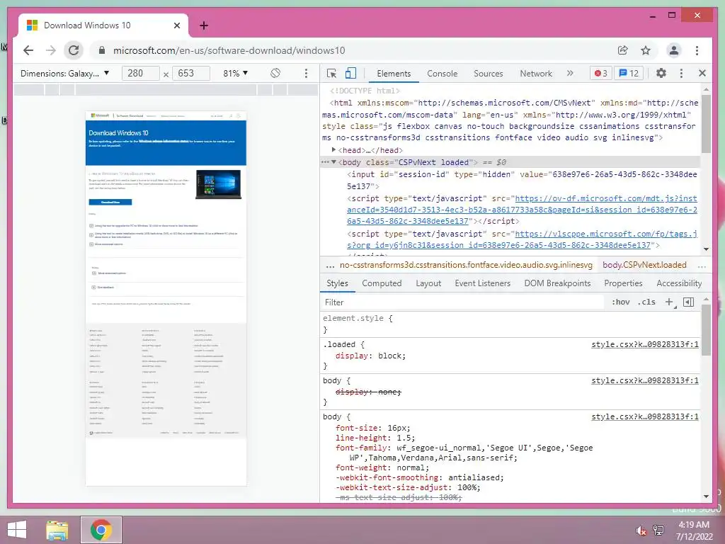Click the styles Filter field

tap(462, 302)
